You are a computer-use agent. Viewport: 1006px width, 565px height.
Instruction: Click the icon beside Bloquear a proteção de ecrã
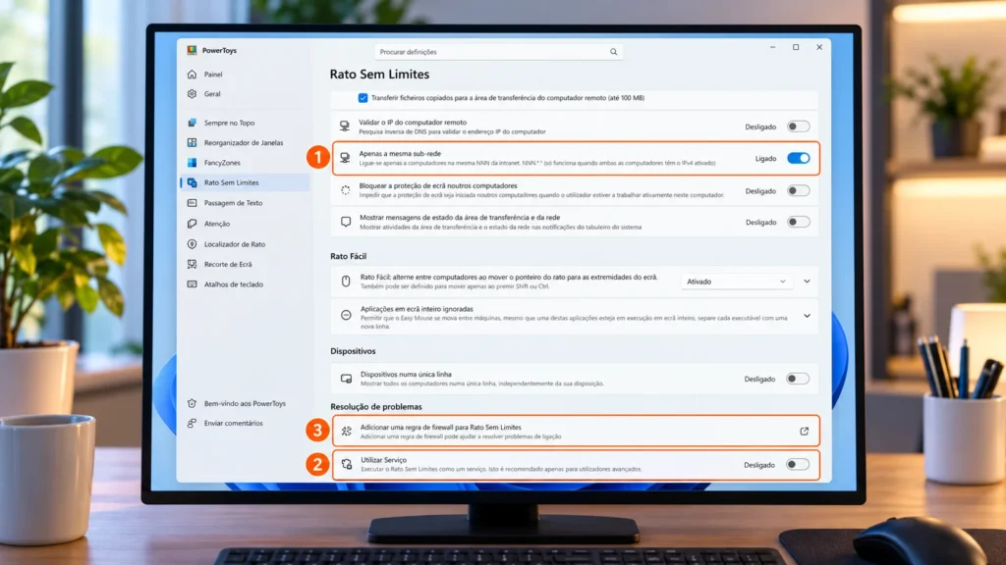click(345, 190)
